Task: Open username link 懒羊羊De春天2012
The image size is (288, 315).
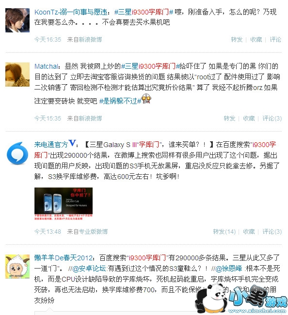Action: click(64, 258)
